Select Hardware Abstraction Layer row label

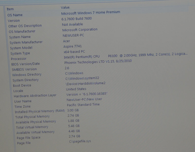(x=35, y=96)
